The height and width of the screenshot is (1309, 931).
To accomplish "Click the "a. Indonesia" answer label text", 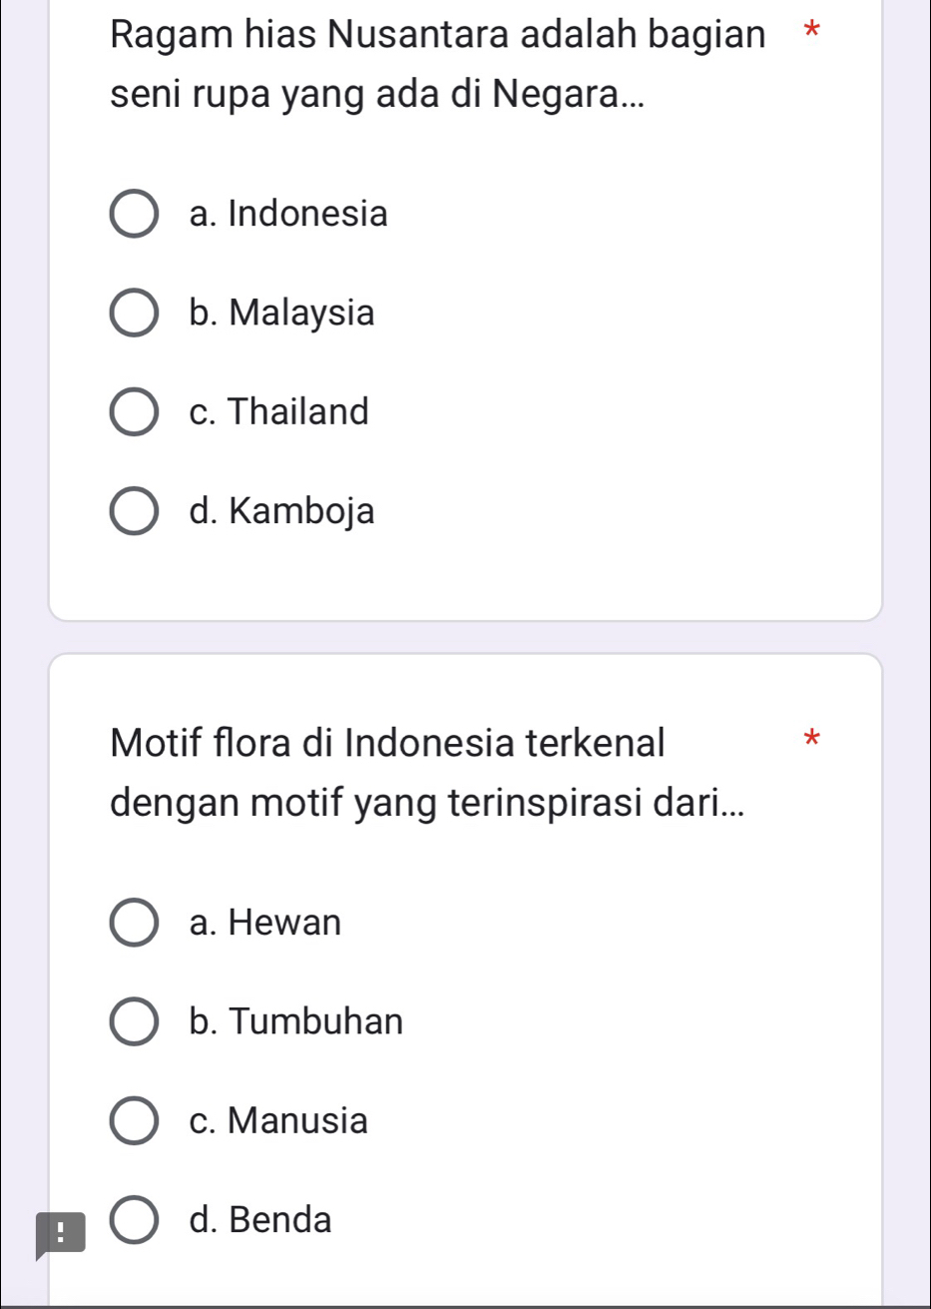I will [x=287, y=214].
